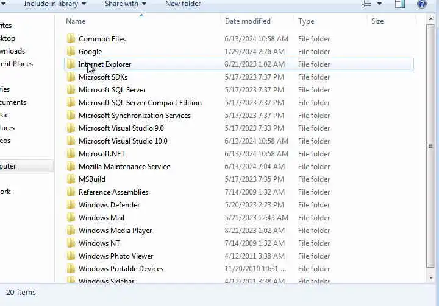Click the Windows Sidebar folder name

point(106,280)
